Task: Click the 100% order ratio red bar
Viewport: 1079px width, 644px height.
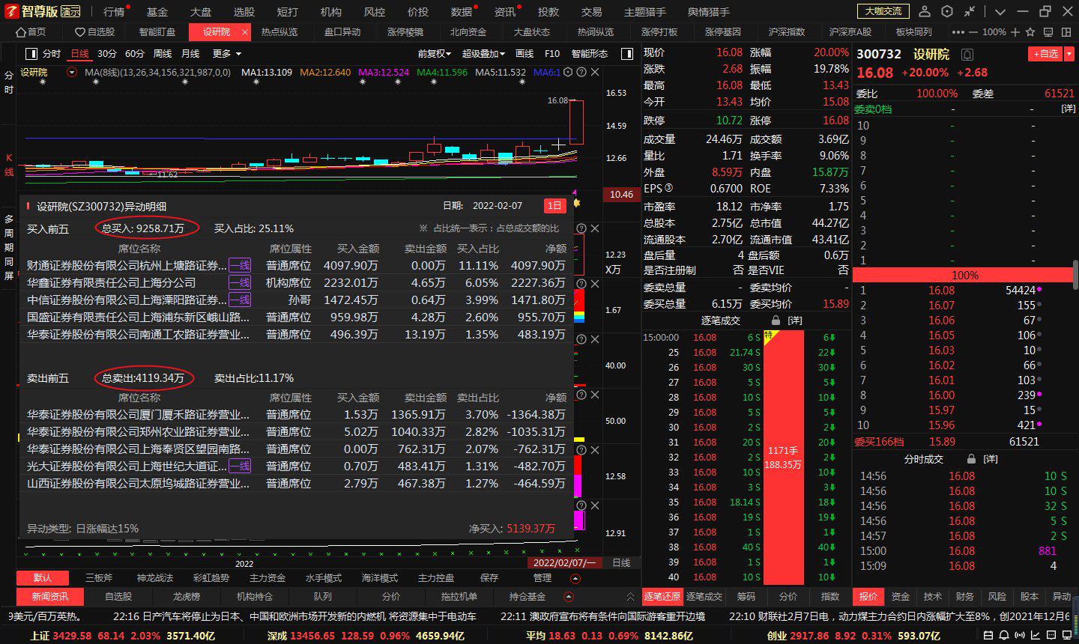Action: 964,276
